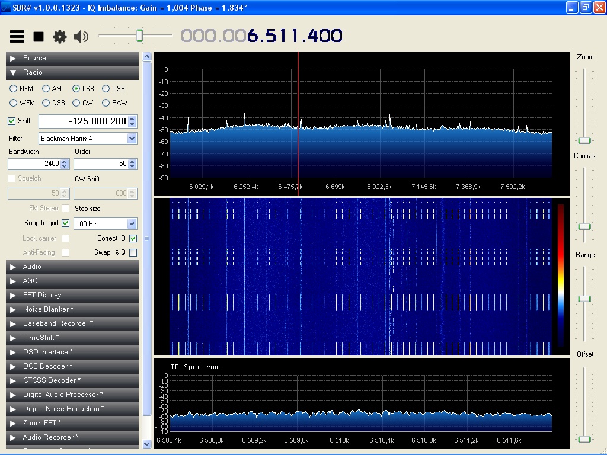
Task: Expand the Digital Noise Reduction panel
Action: point(72,409)
